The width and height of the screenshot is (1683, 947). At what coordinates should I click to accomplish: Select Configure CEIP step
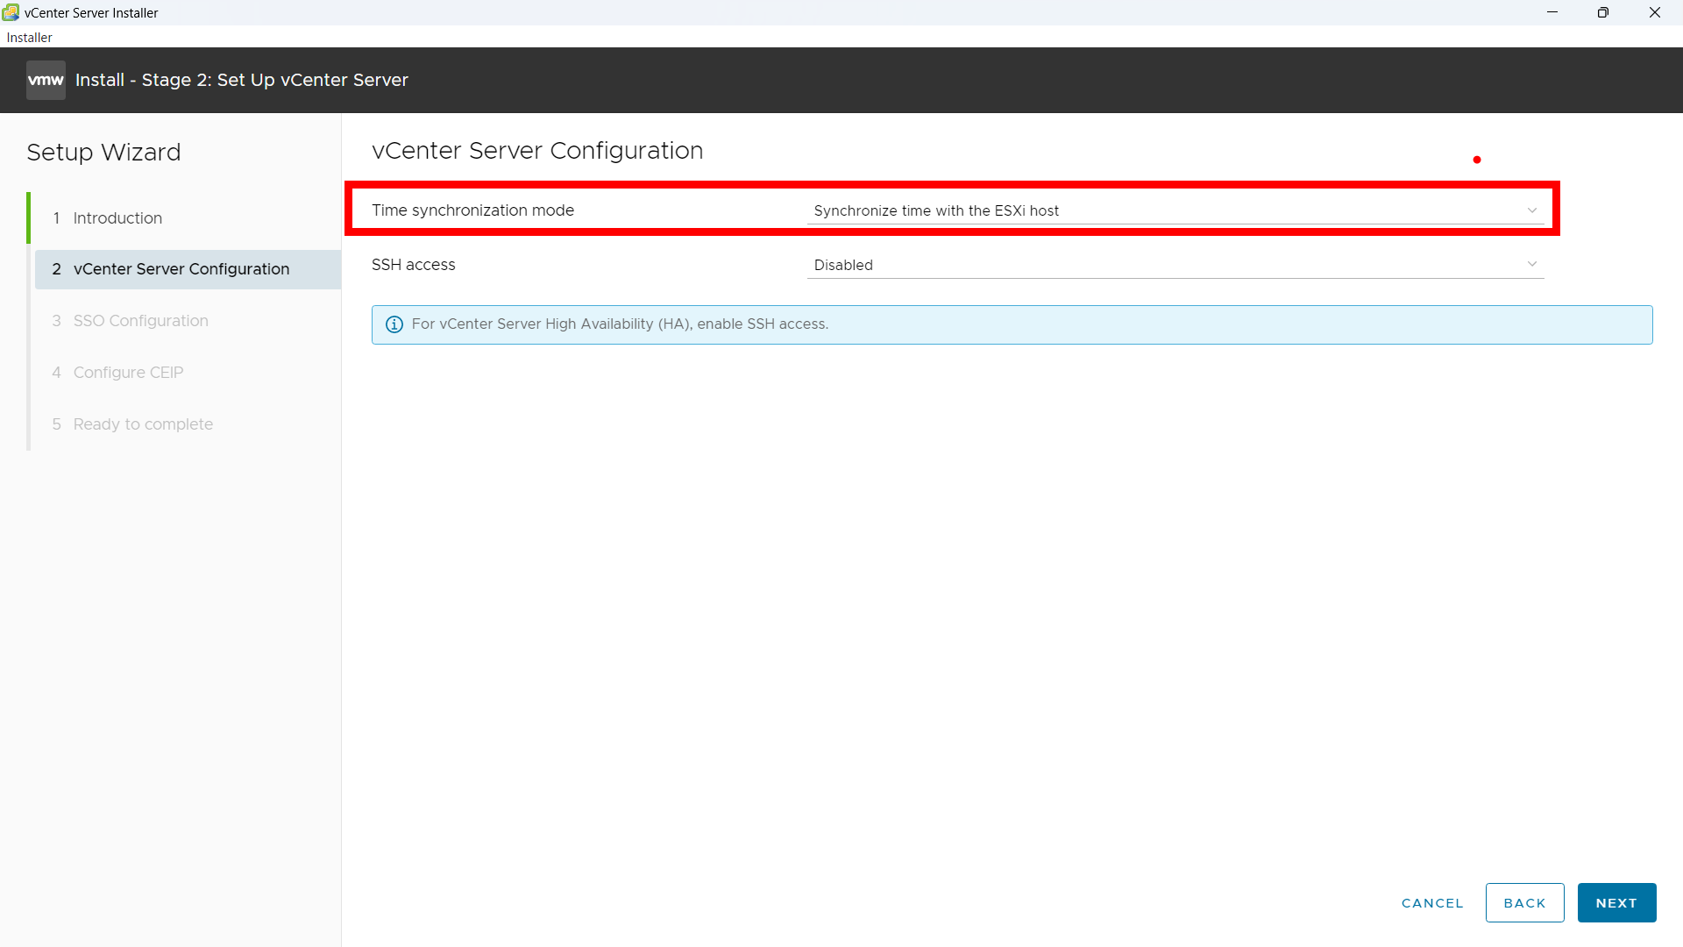pos(128,373)
